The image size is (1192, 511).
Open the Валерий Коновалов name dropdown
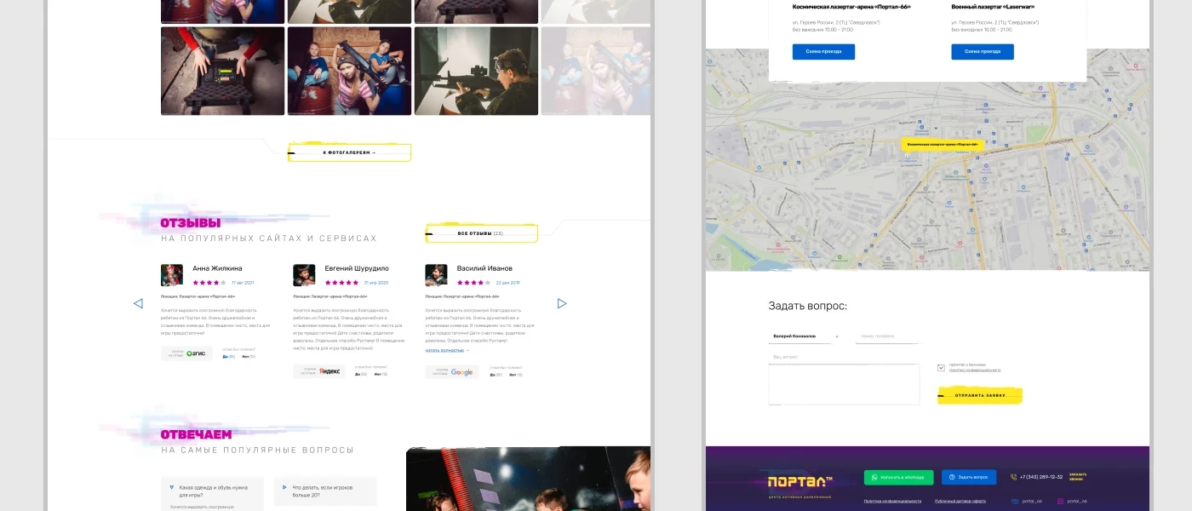point(804,336)
